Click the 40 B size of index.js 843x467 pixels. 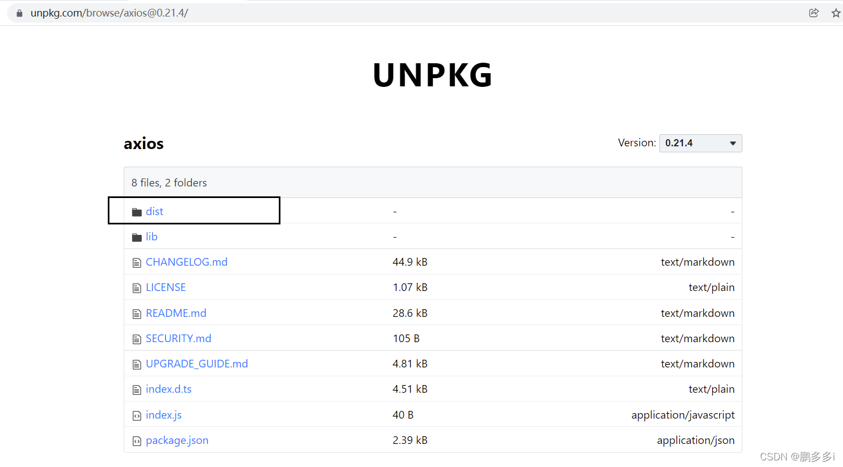point(403,415)
